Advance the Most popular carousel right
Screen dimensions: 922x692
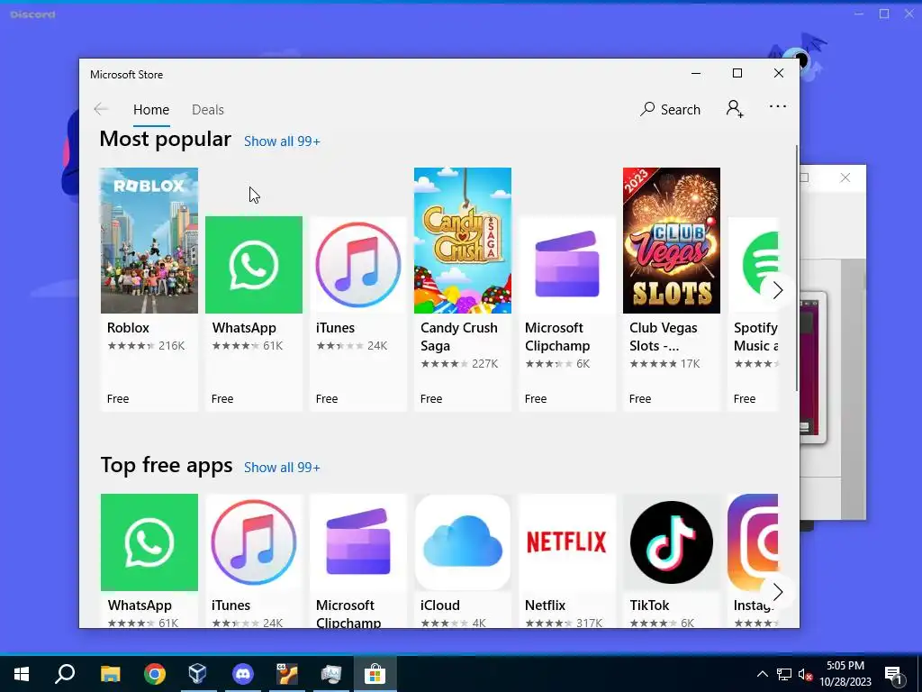coord(778,290)
